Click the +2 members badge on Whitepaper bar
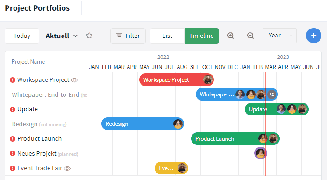 (271, 94)
